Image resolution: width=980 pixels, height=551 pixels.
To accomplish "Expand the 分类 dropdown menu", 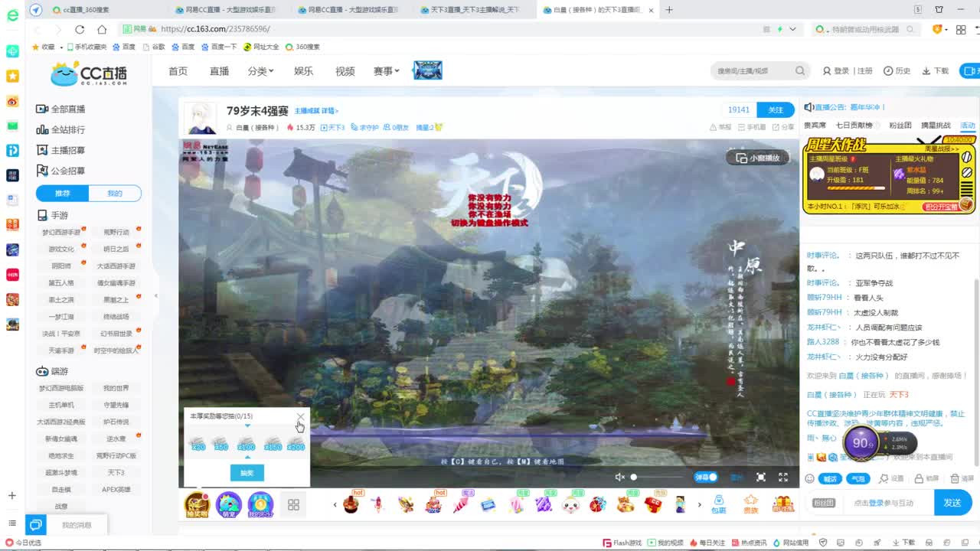I will [x=260, y=70].
